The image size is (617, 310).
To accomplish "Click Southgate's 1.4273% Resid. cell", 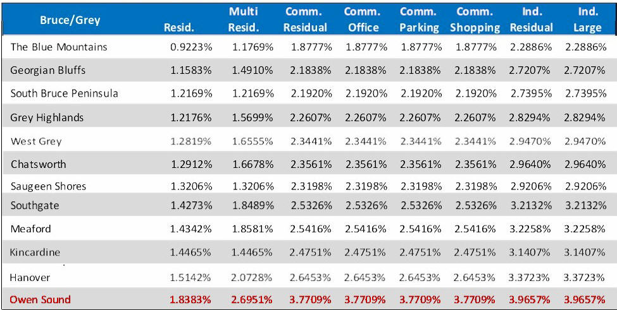I will 190,205.
